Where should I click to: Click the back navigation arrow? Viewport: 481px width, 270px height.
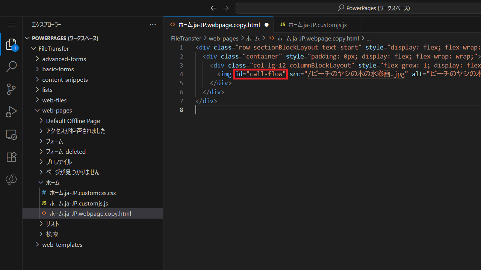click(213, 8)
